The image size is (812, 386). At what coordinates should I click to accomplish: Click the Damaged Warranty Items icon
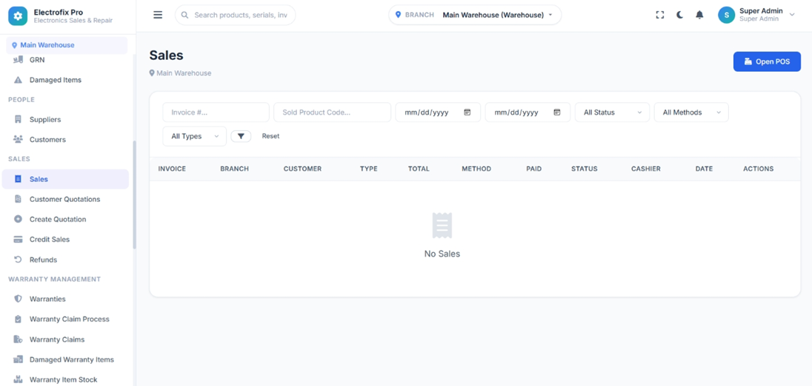point(18,359)
